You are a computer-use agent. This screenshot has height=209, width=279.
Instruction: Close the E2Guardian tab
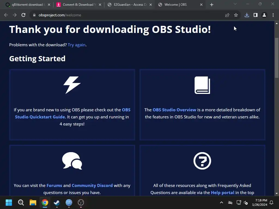(x=151, y=5)
